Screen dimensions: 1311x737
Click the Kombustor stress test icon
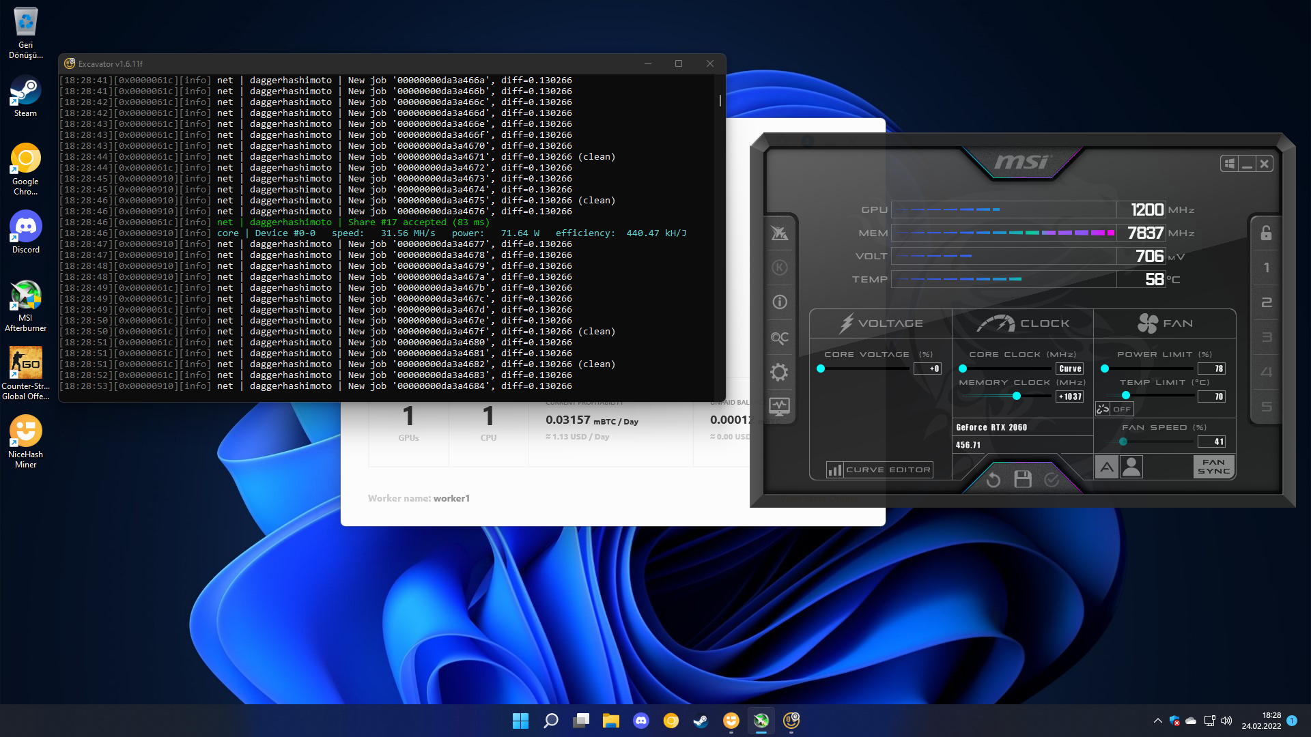779,268
